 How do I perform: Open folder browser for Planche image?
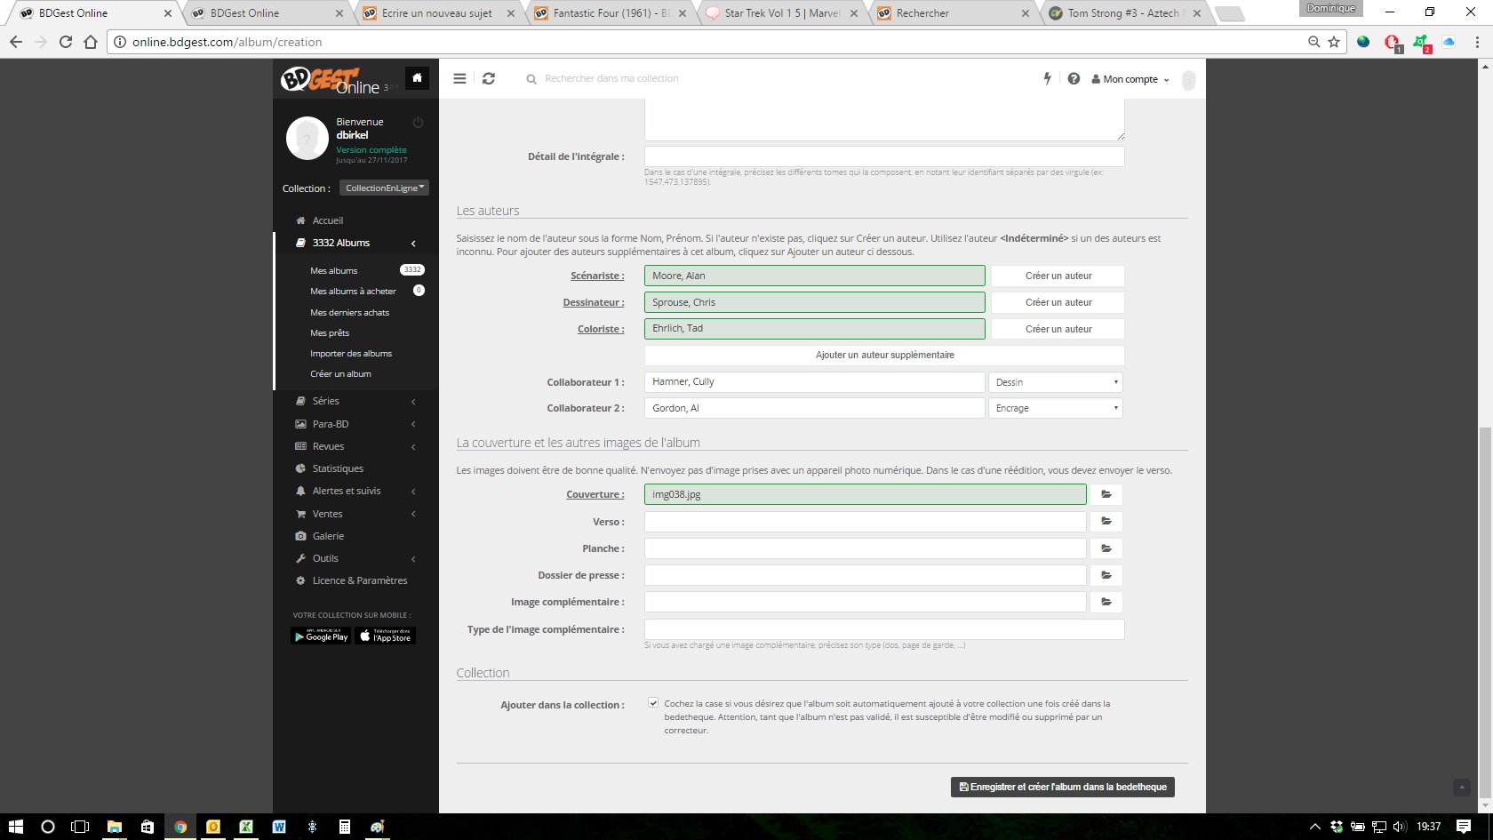1106,548
